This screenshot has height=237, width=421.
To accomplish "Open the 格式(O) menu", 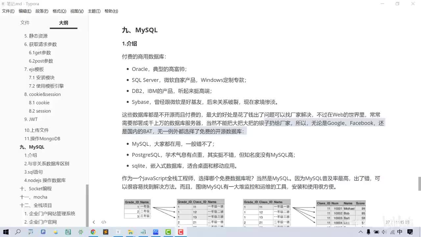I will [x=59, y=11].
